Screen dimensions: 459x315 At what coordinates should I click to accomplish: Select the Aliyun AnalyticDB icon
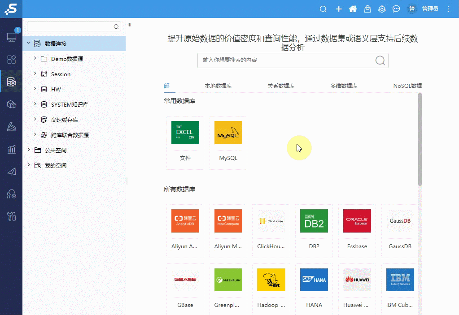click(185, 221)
